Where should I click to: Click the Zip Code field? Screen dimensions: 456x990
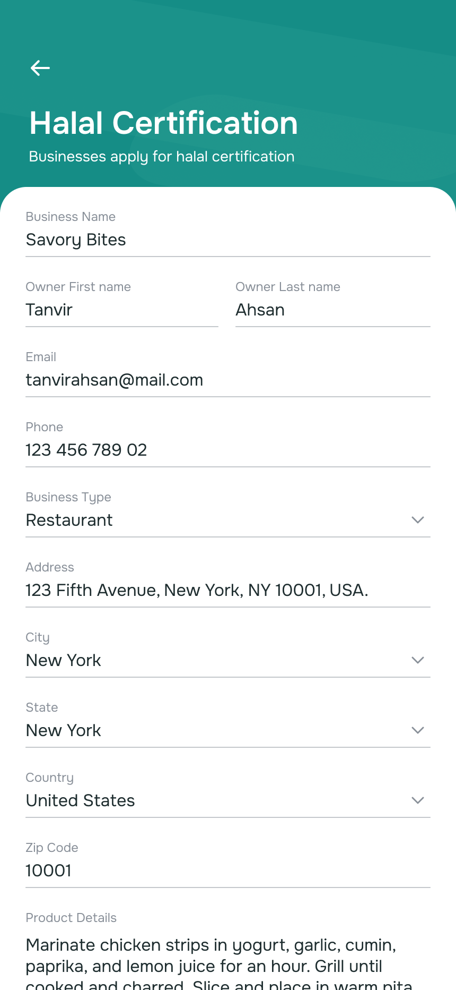[x=227, y=871]
